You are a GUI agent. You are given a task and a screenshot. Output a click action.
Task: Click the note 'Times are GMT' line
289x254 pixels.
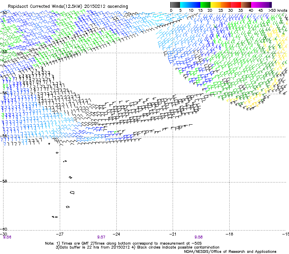pyautogui.click(x=123, y=243)
